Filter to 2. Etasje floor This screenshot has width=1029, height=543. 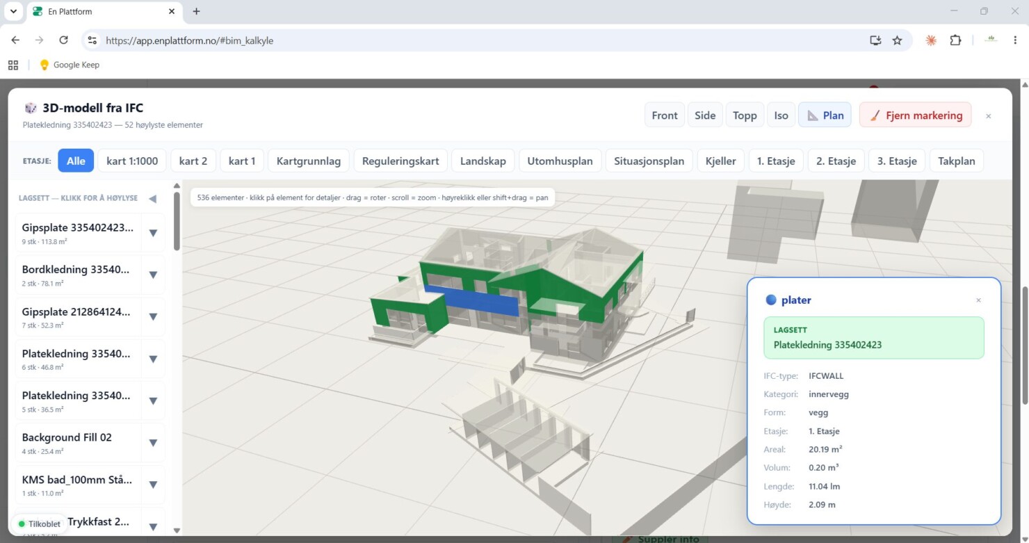tap(836, 161)
